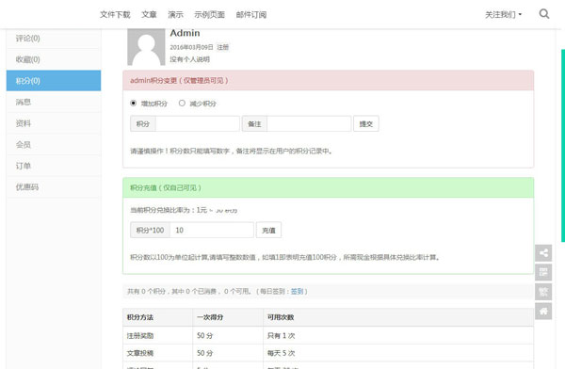Open the 演示 menu item
Screen dimensions: 565x369
175,14
